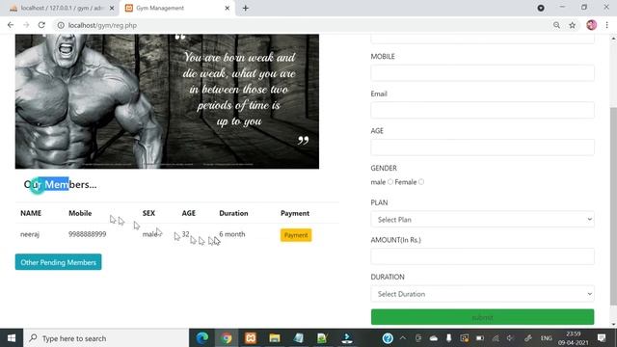Reload the reg.php page
Screen dimensions: 617x347
[41, 25]
